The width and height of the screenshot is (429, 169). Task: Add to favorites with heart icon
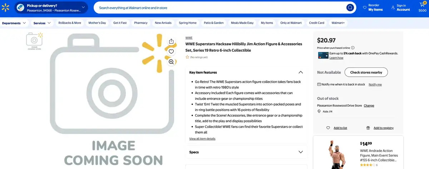click(x=171, y=52)
